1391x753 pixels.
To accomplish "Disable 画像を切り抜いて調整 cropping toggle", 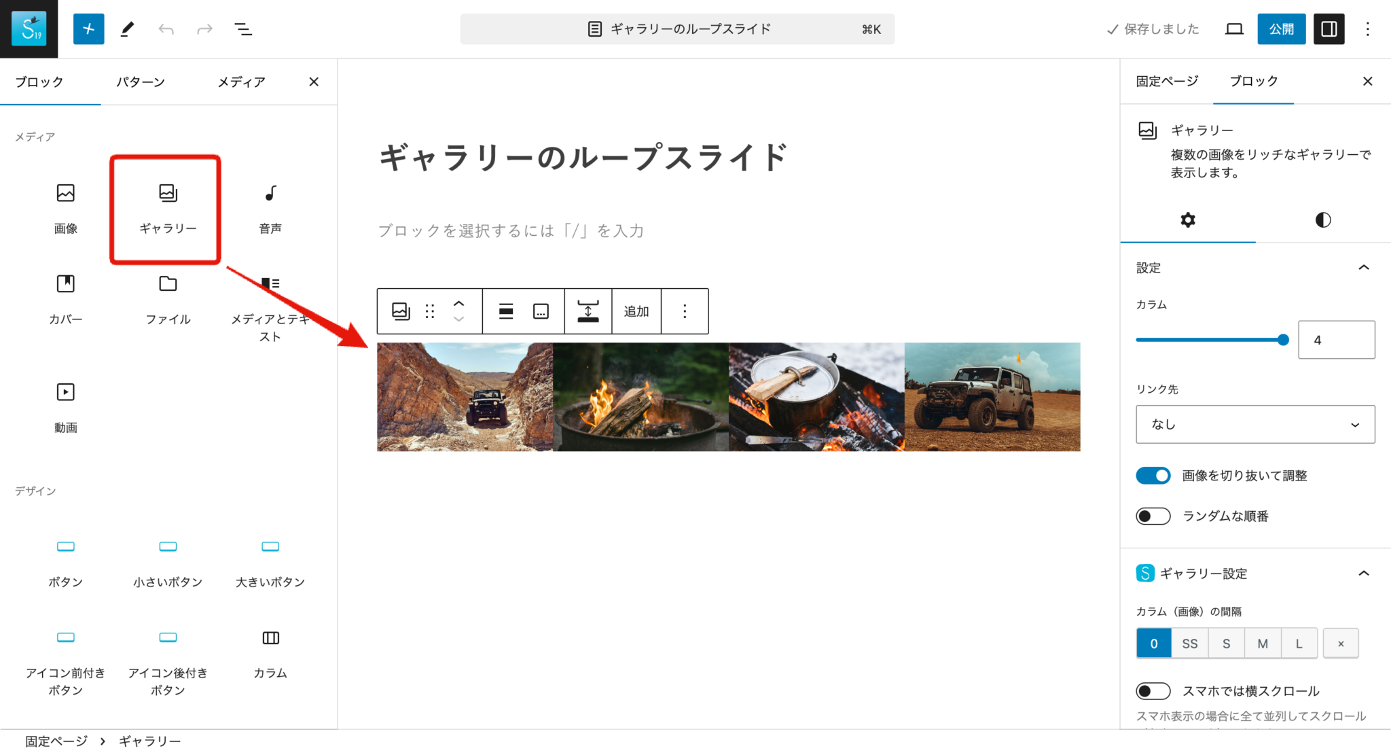I will tap(1153, 475).
